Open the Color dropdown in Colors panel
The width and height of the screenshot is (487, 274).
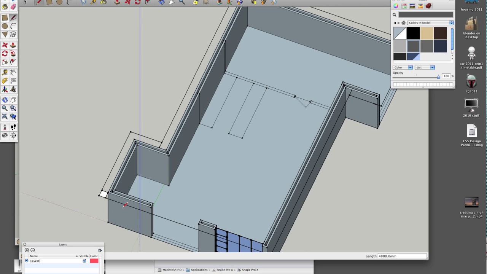(403, 67)
